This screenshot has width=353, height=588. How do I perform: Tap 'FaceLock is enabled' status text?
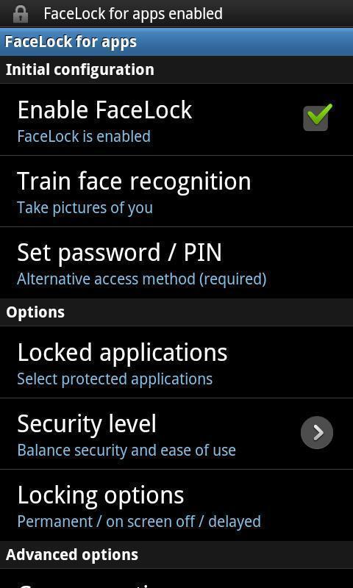point(84,136)
